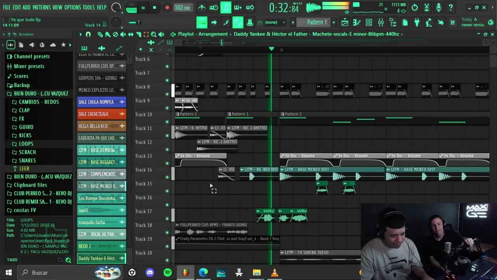Open the OPTIONS menu
Screen dimensions: 497x280
click(x=73, y=7)
